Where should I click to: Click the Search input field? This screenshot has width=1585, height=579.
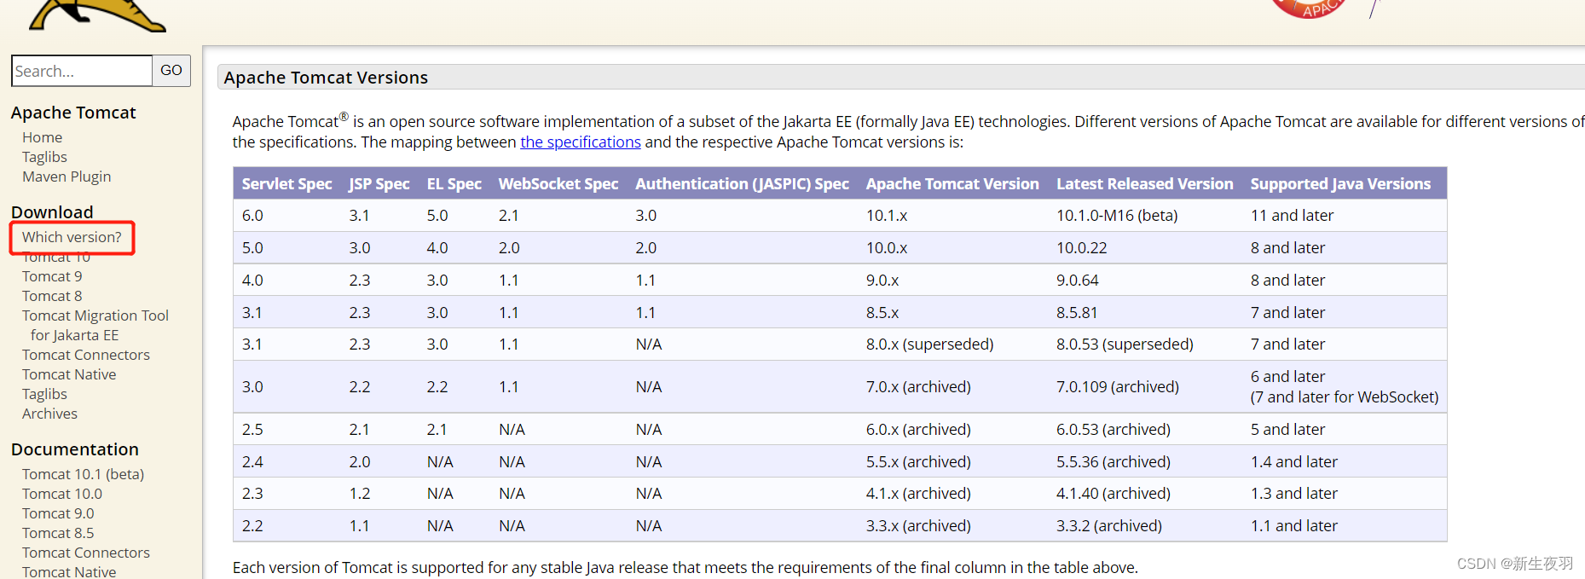82,71
